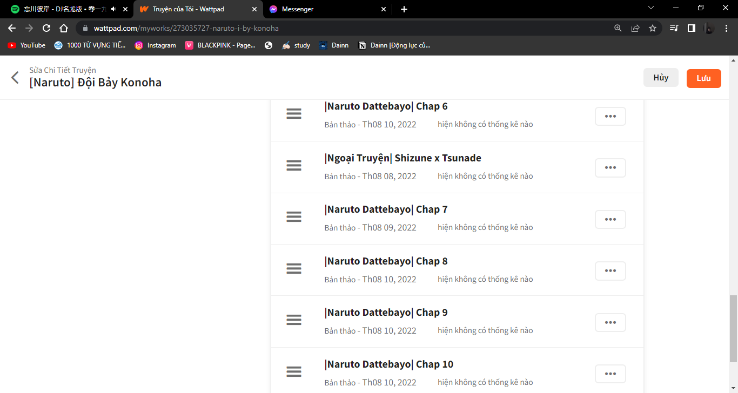
Task: Reload the page with browser refresh icon
Action: point(46,28)
